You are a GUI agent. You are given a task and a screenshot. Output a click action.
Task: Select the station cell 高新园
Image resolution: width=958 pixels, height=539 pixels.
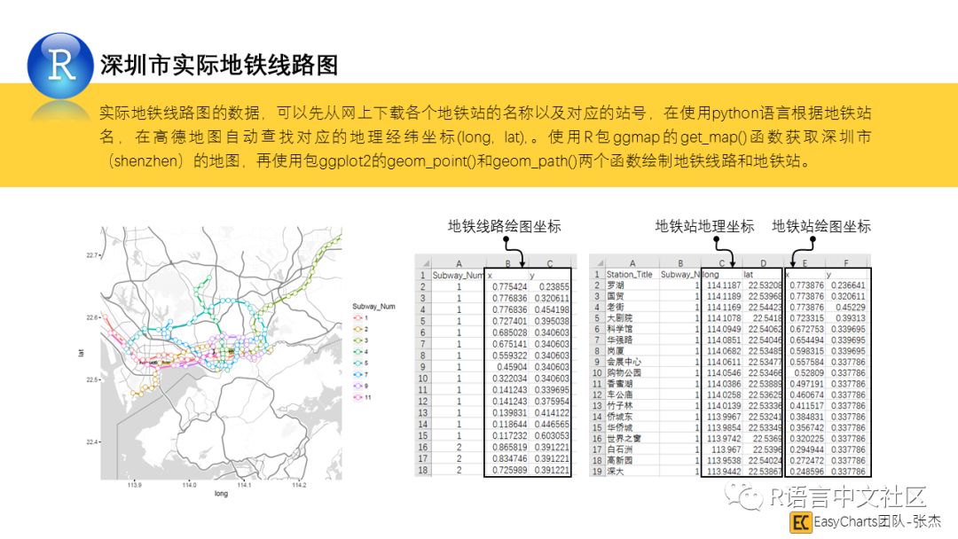632,461
